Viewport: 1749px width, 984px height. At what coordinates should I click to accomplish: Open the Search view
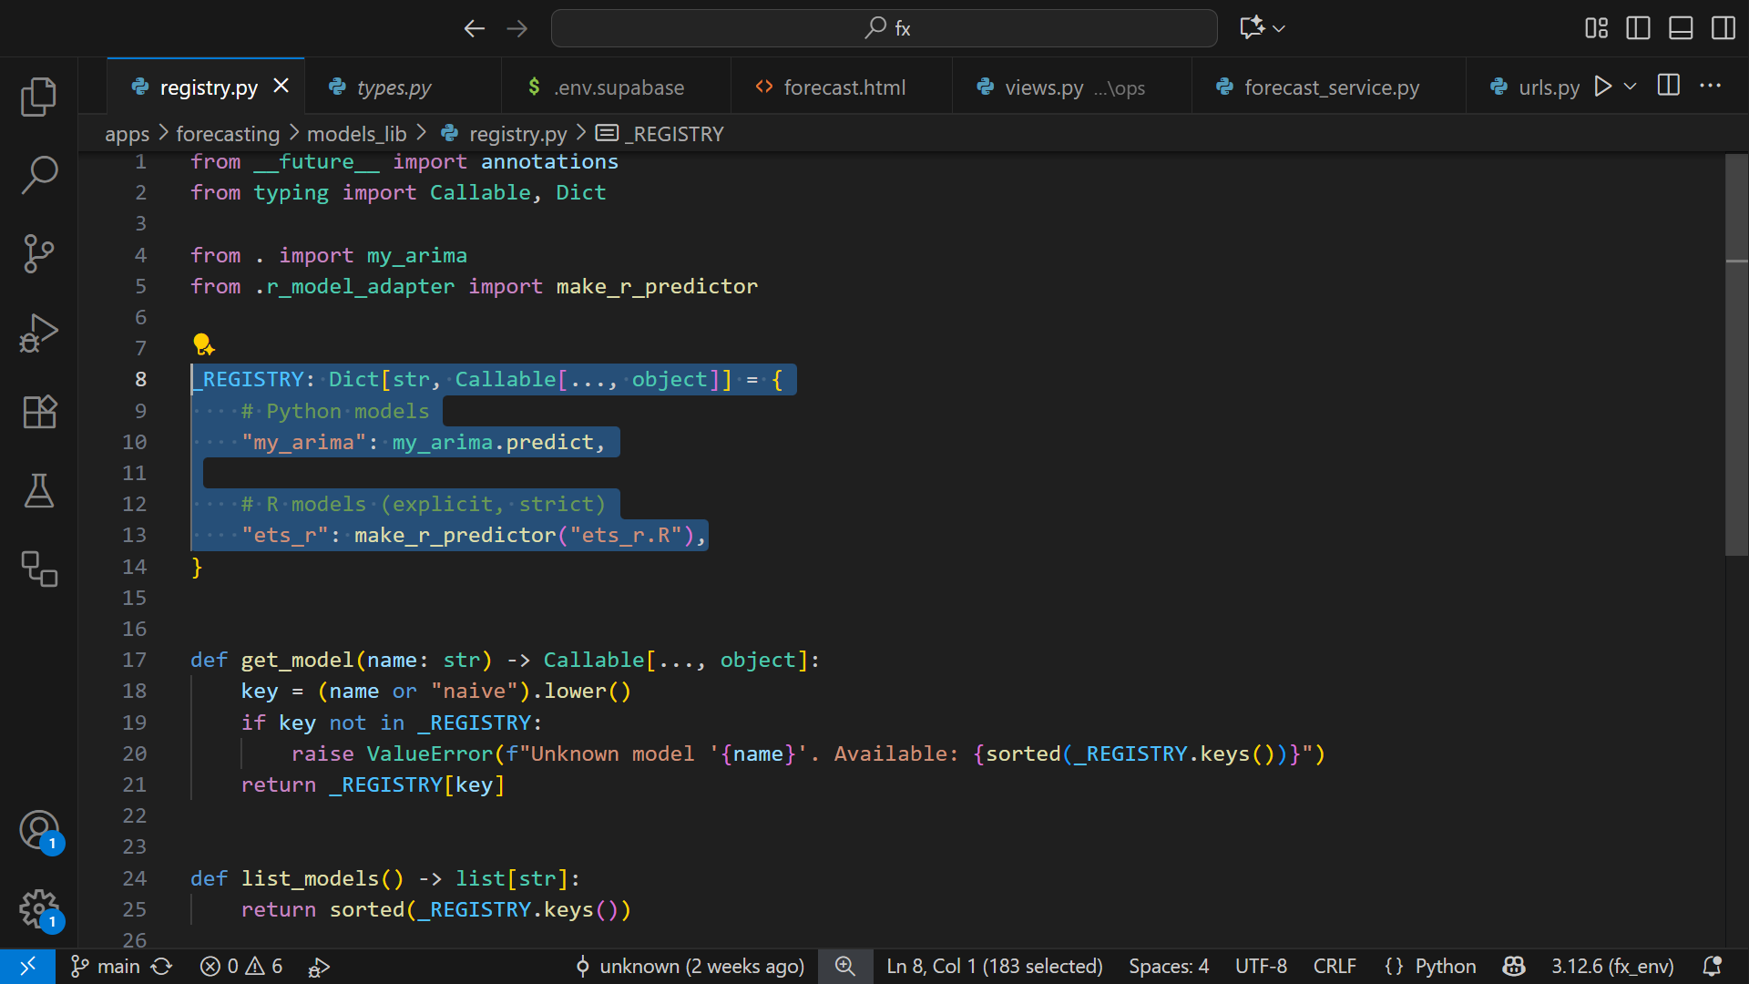[39, 175]
